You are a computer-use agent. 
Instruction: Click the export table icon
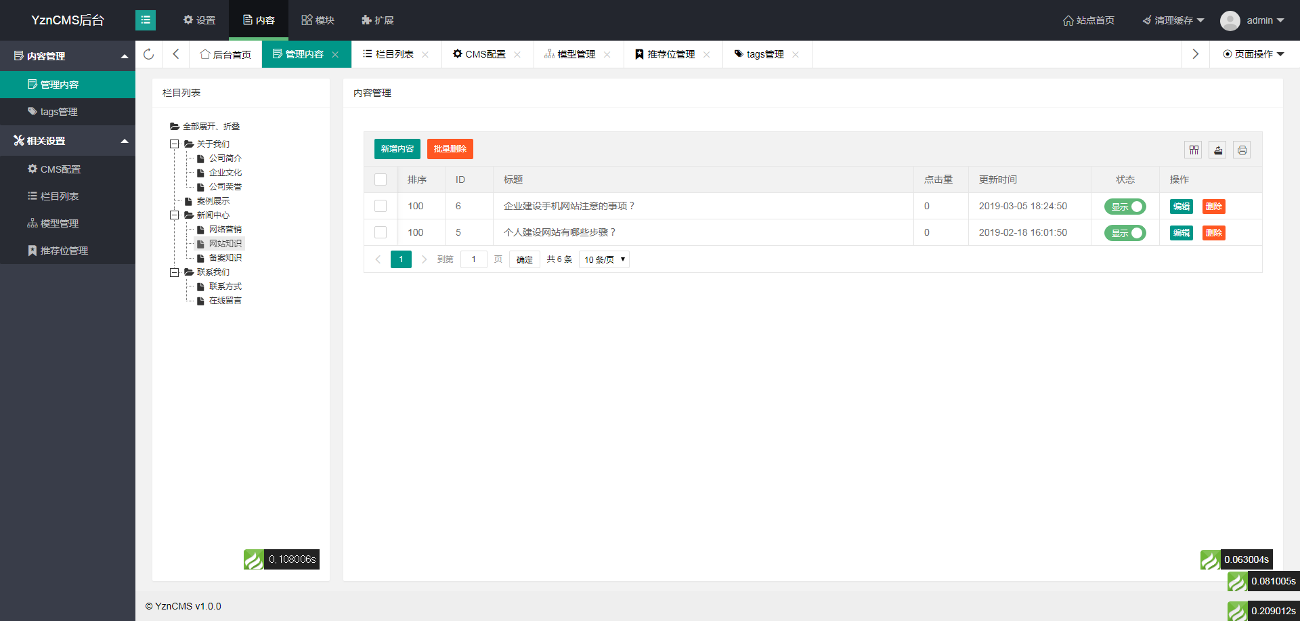(1218, 150)
